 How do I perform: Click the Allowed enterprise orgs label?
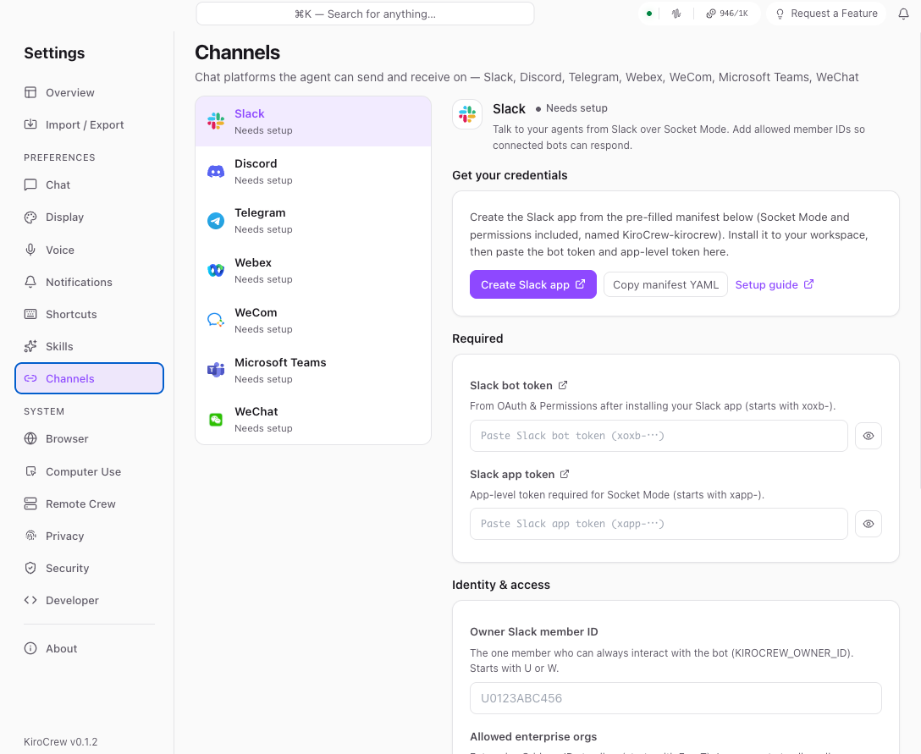[x=533, y=736]
